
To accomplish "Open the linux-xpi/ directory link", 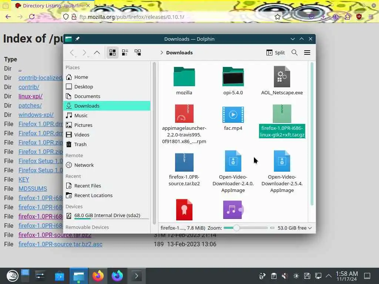I will pyautogui.click(x=30, y=96).
